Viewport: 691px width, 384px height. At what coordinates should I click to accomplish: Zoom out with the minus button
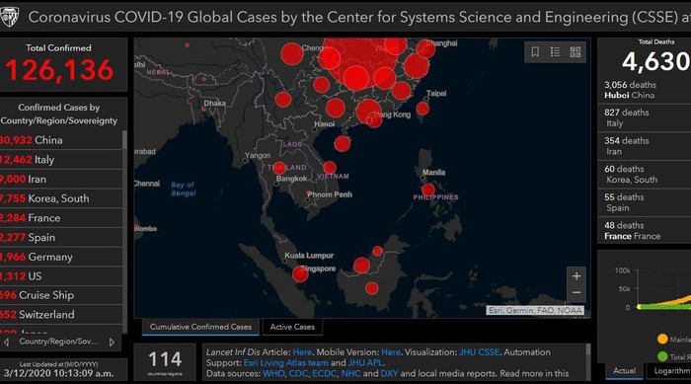click(576, 293)
